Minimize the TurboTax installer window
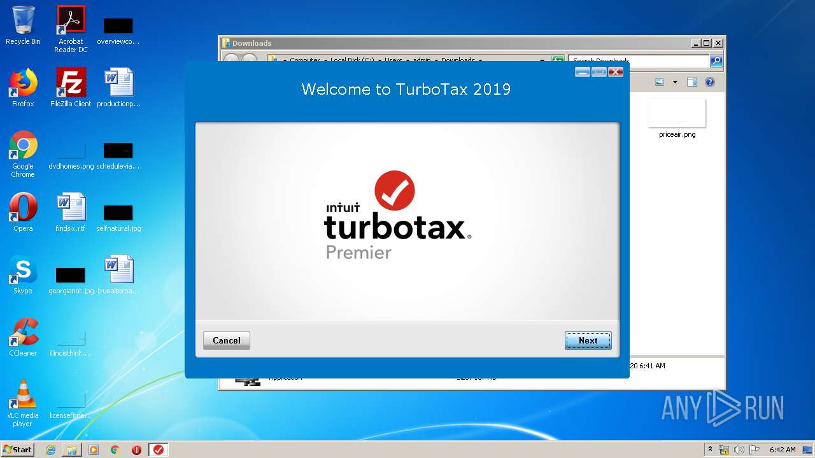This screenshot has width=815, height=458. pyautogui.click(x=582, y=72)
